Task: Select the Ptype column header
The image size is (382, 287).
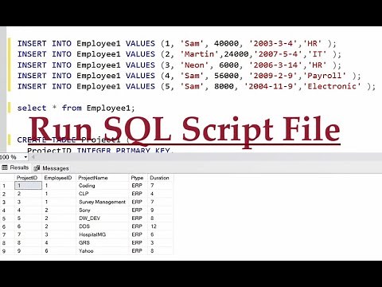Action: pyautogui.click(x=138, y=178)
